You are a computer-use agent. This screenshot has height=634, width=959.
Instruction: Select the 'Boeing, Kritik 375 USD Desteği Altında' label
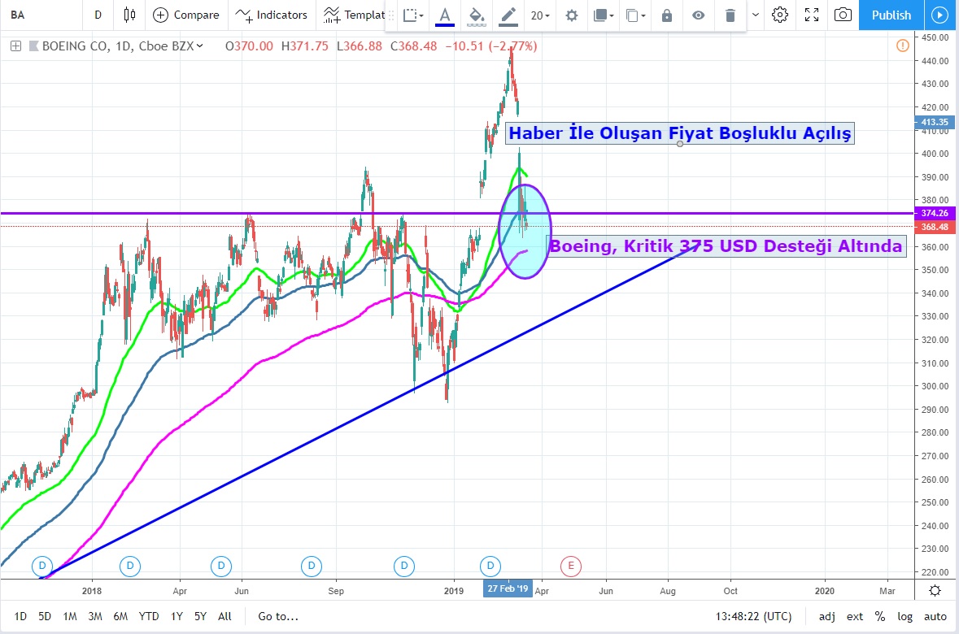pyautogui.click(x=726, y=245)
